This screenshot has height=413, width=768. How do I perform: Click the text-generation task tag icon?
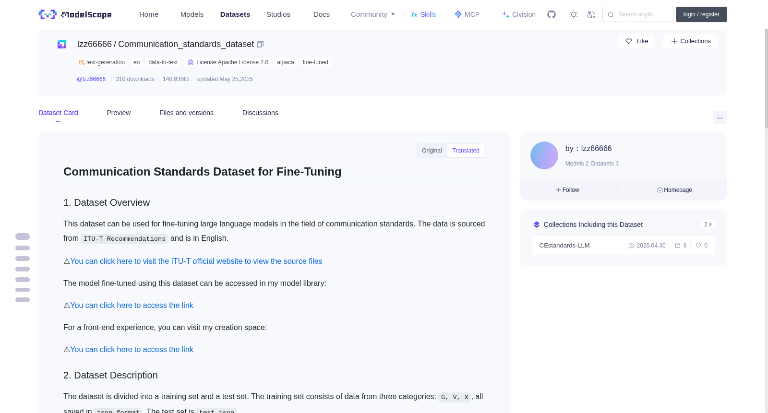82,62
